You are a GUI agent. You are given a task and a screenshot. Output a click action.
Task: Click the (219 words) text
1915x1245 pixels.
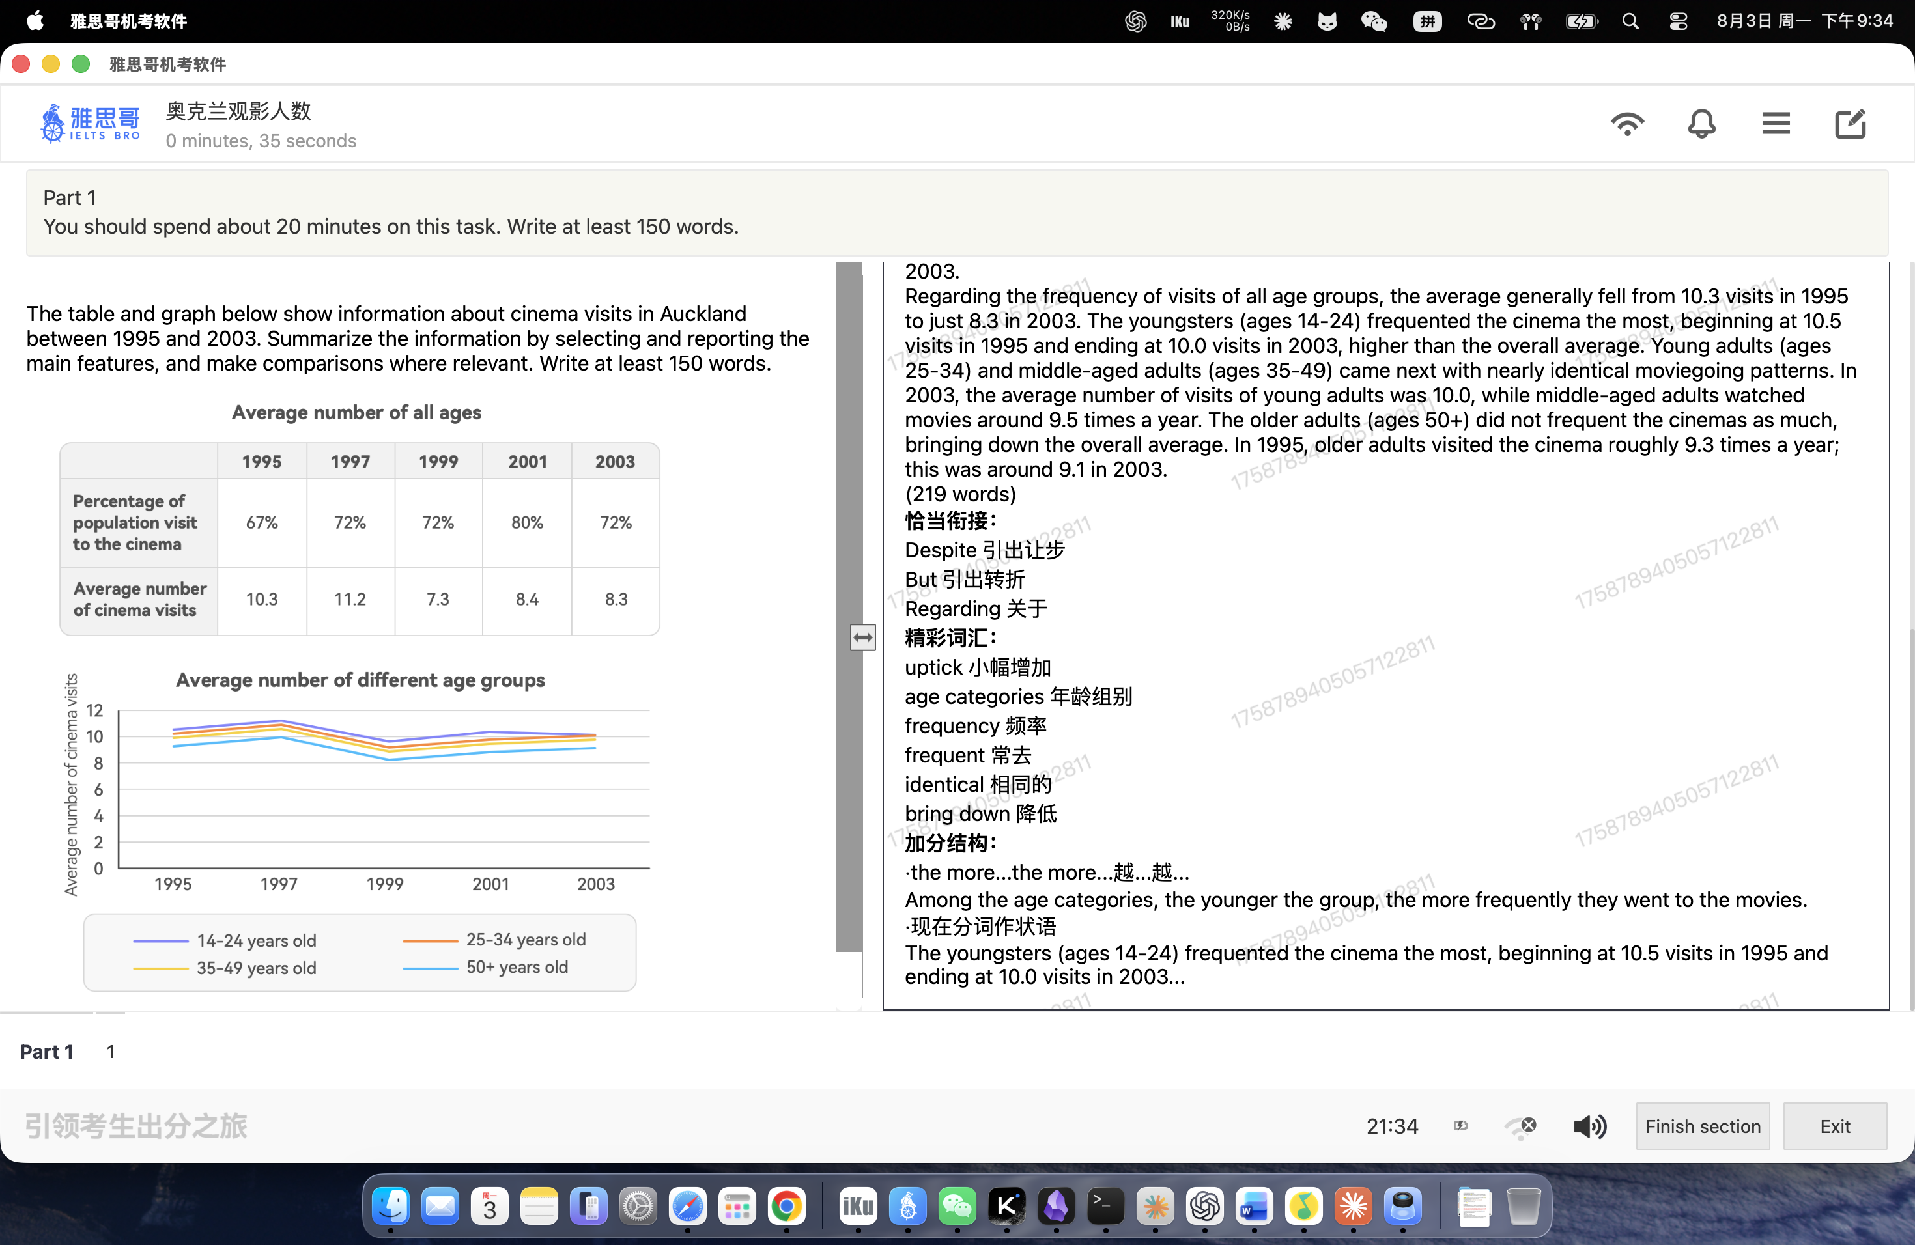pyautogui.click(x=960, y=494)
